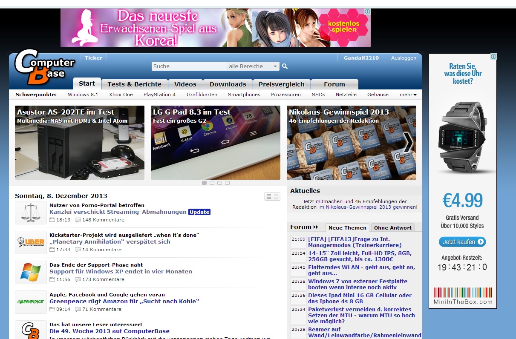The width and height of the screenshot is (516, 339).
Task: Click calendar icon next to 11:56
Action: pos(52,280)
